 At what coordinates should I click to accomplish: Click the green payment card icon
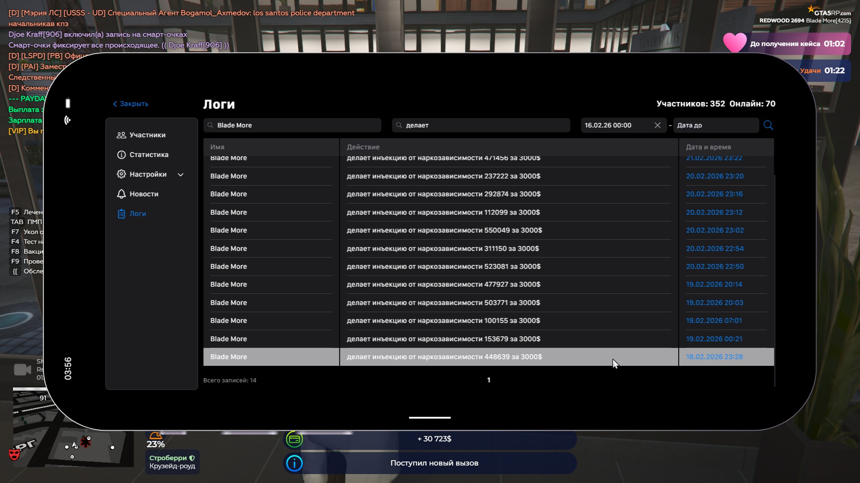pyautogui.click(x=294, y=439)
